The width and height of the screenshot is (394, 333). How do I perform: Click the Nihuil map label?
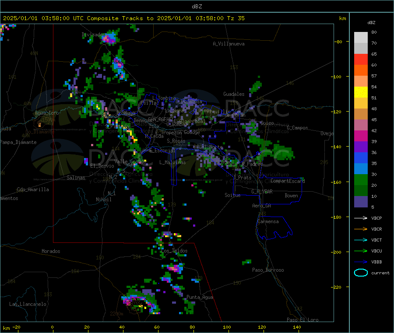[103, 200]
